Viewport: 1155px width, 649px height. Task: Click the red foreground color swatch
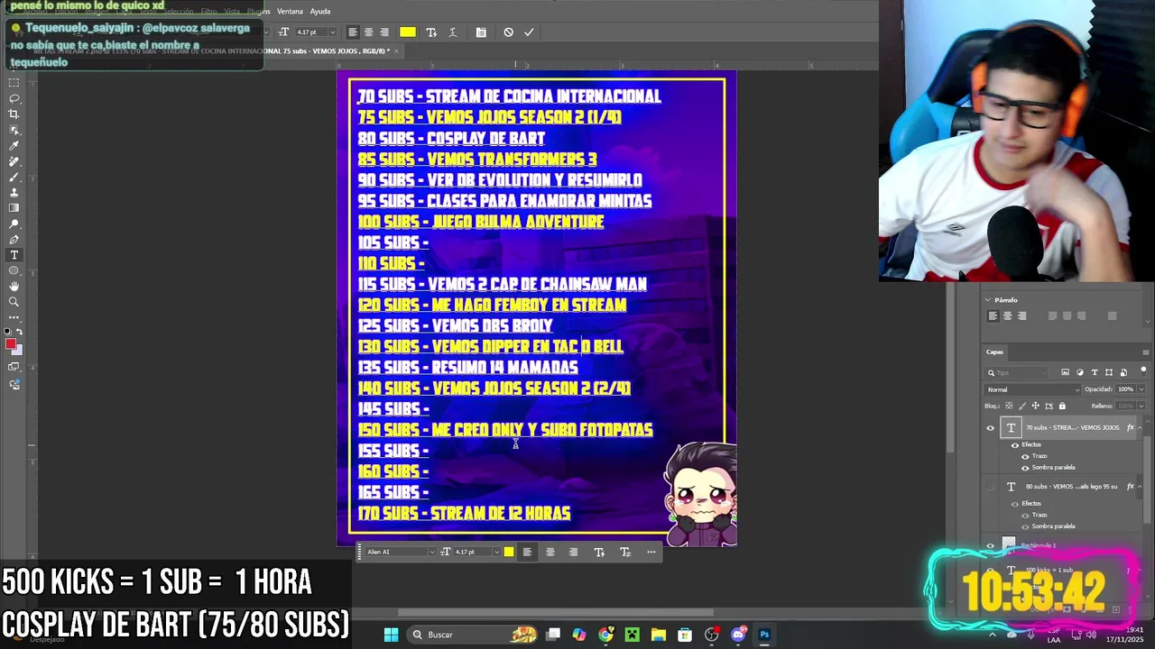tap(11, 344)
